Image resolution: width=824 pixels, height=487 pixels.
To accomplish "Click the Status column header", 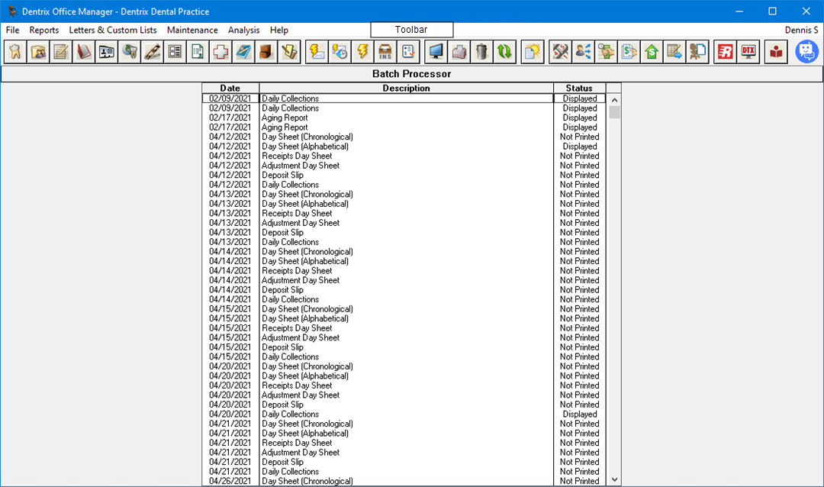I will click(579, 88).
